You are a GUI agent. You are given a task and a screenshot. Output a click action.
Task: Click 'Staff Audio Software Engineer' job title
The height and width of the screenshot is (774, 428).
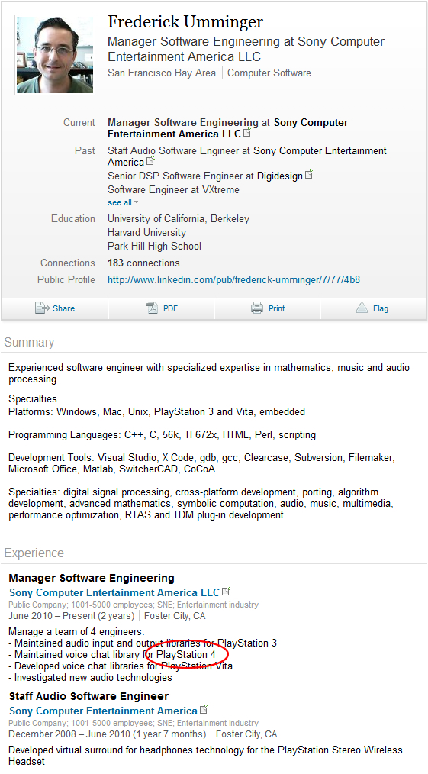click(88, 696)
